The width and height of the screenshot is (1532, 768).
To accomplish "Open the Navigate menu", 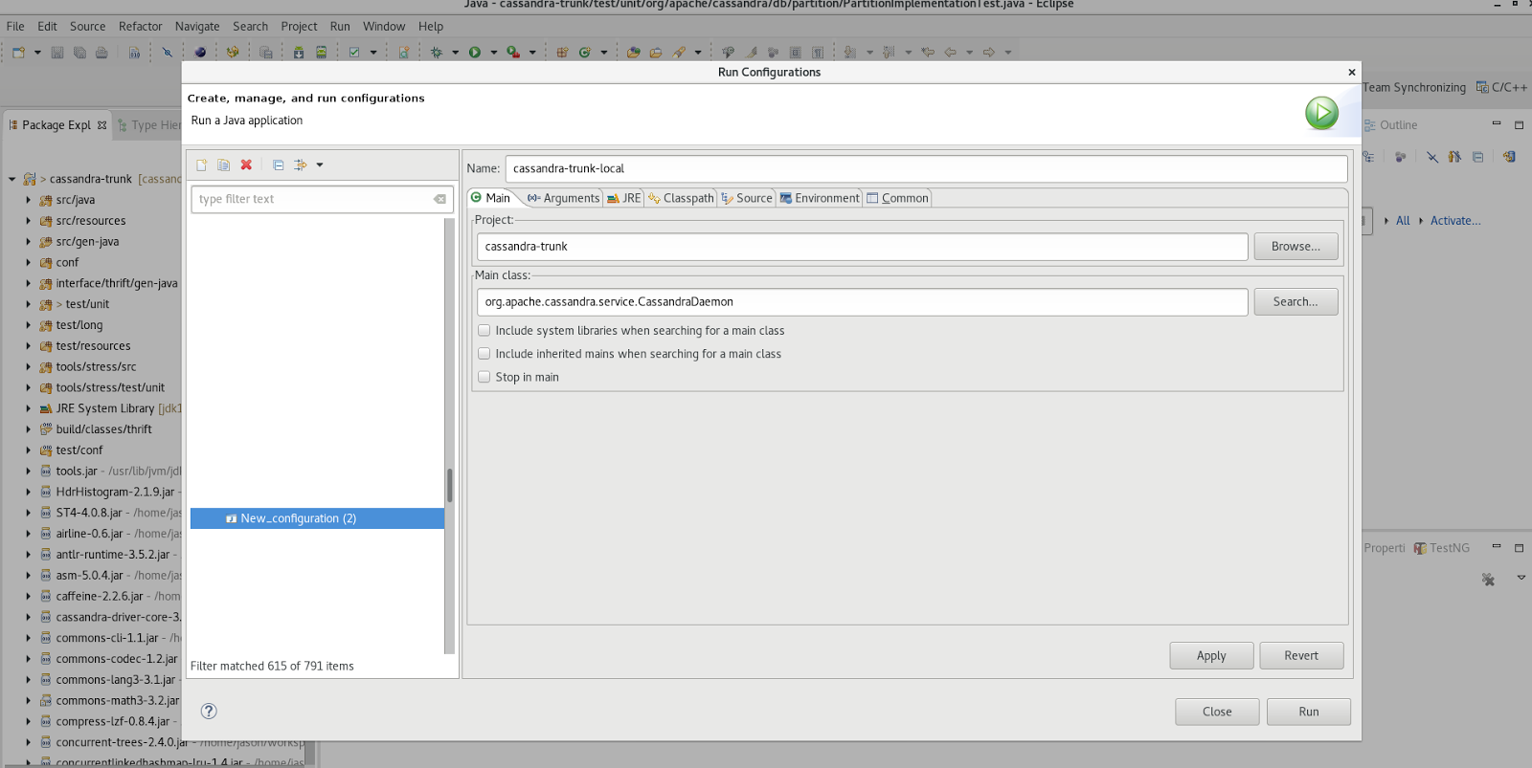I will click(197, 27).
